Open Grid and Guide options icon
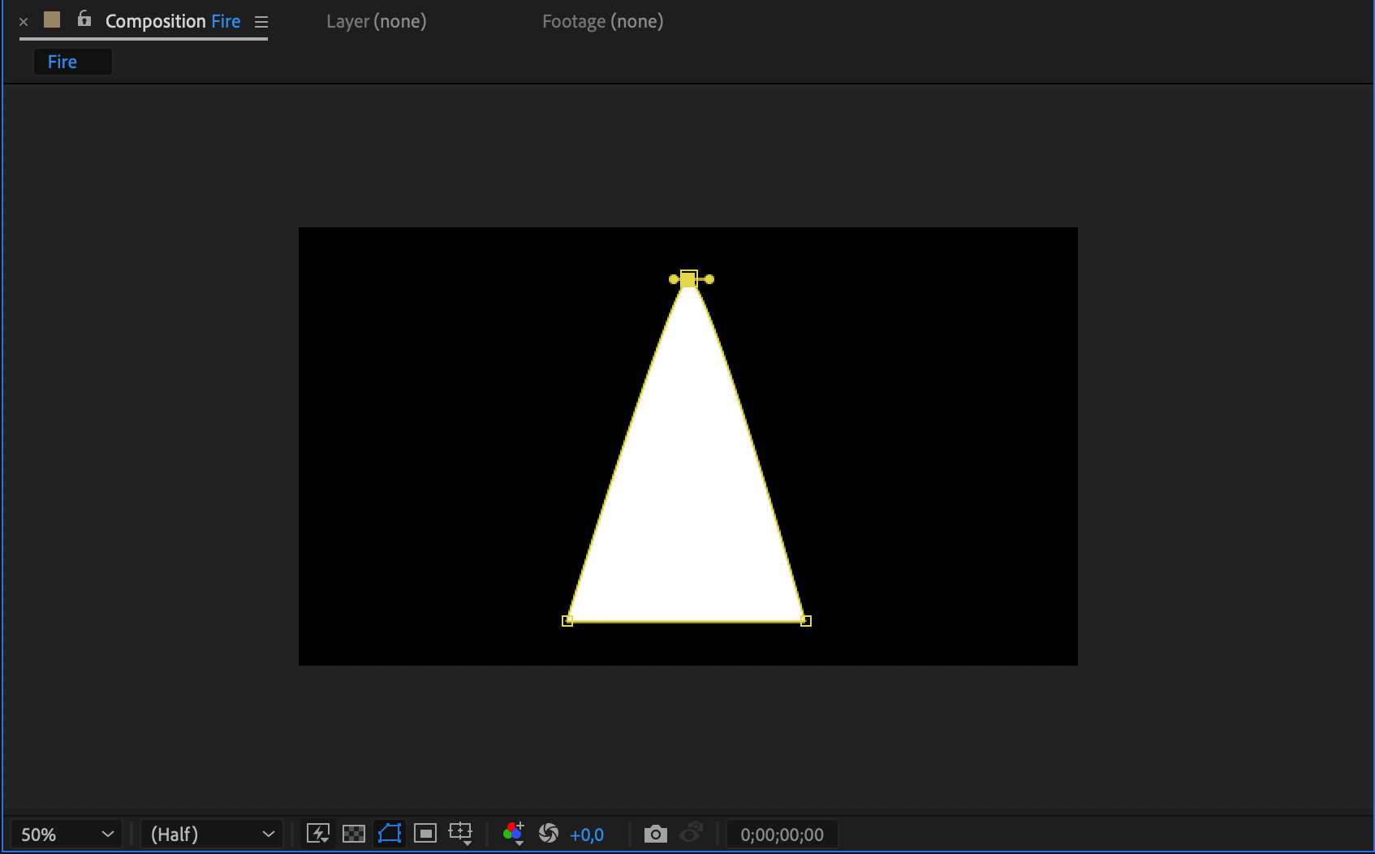 tap(461, 834)
